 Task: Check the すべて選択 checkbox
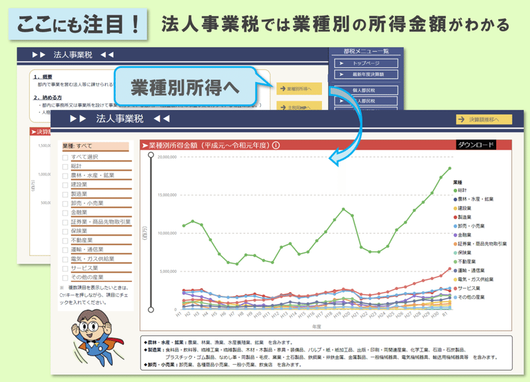pos(65,158)
